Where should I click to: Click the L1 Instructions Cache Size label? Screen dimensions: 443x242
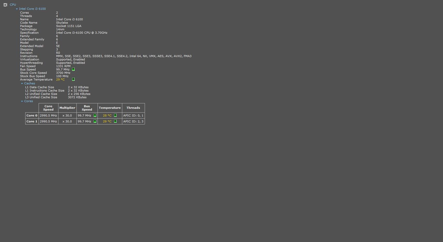pos(45,91)
